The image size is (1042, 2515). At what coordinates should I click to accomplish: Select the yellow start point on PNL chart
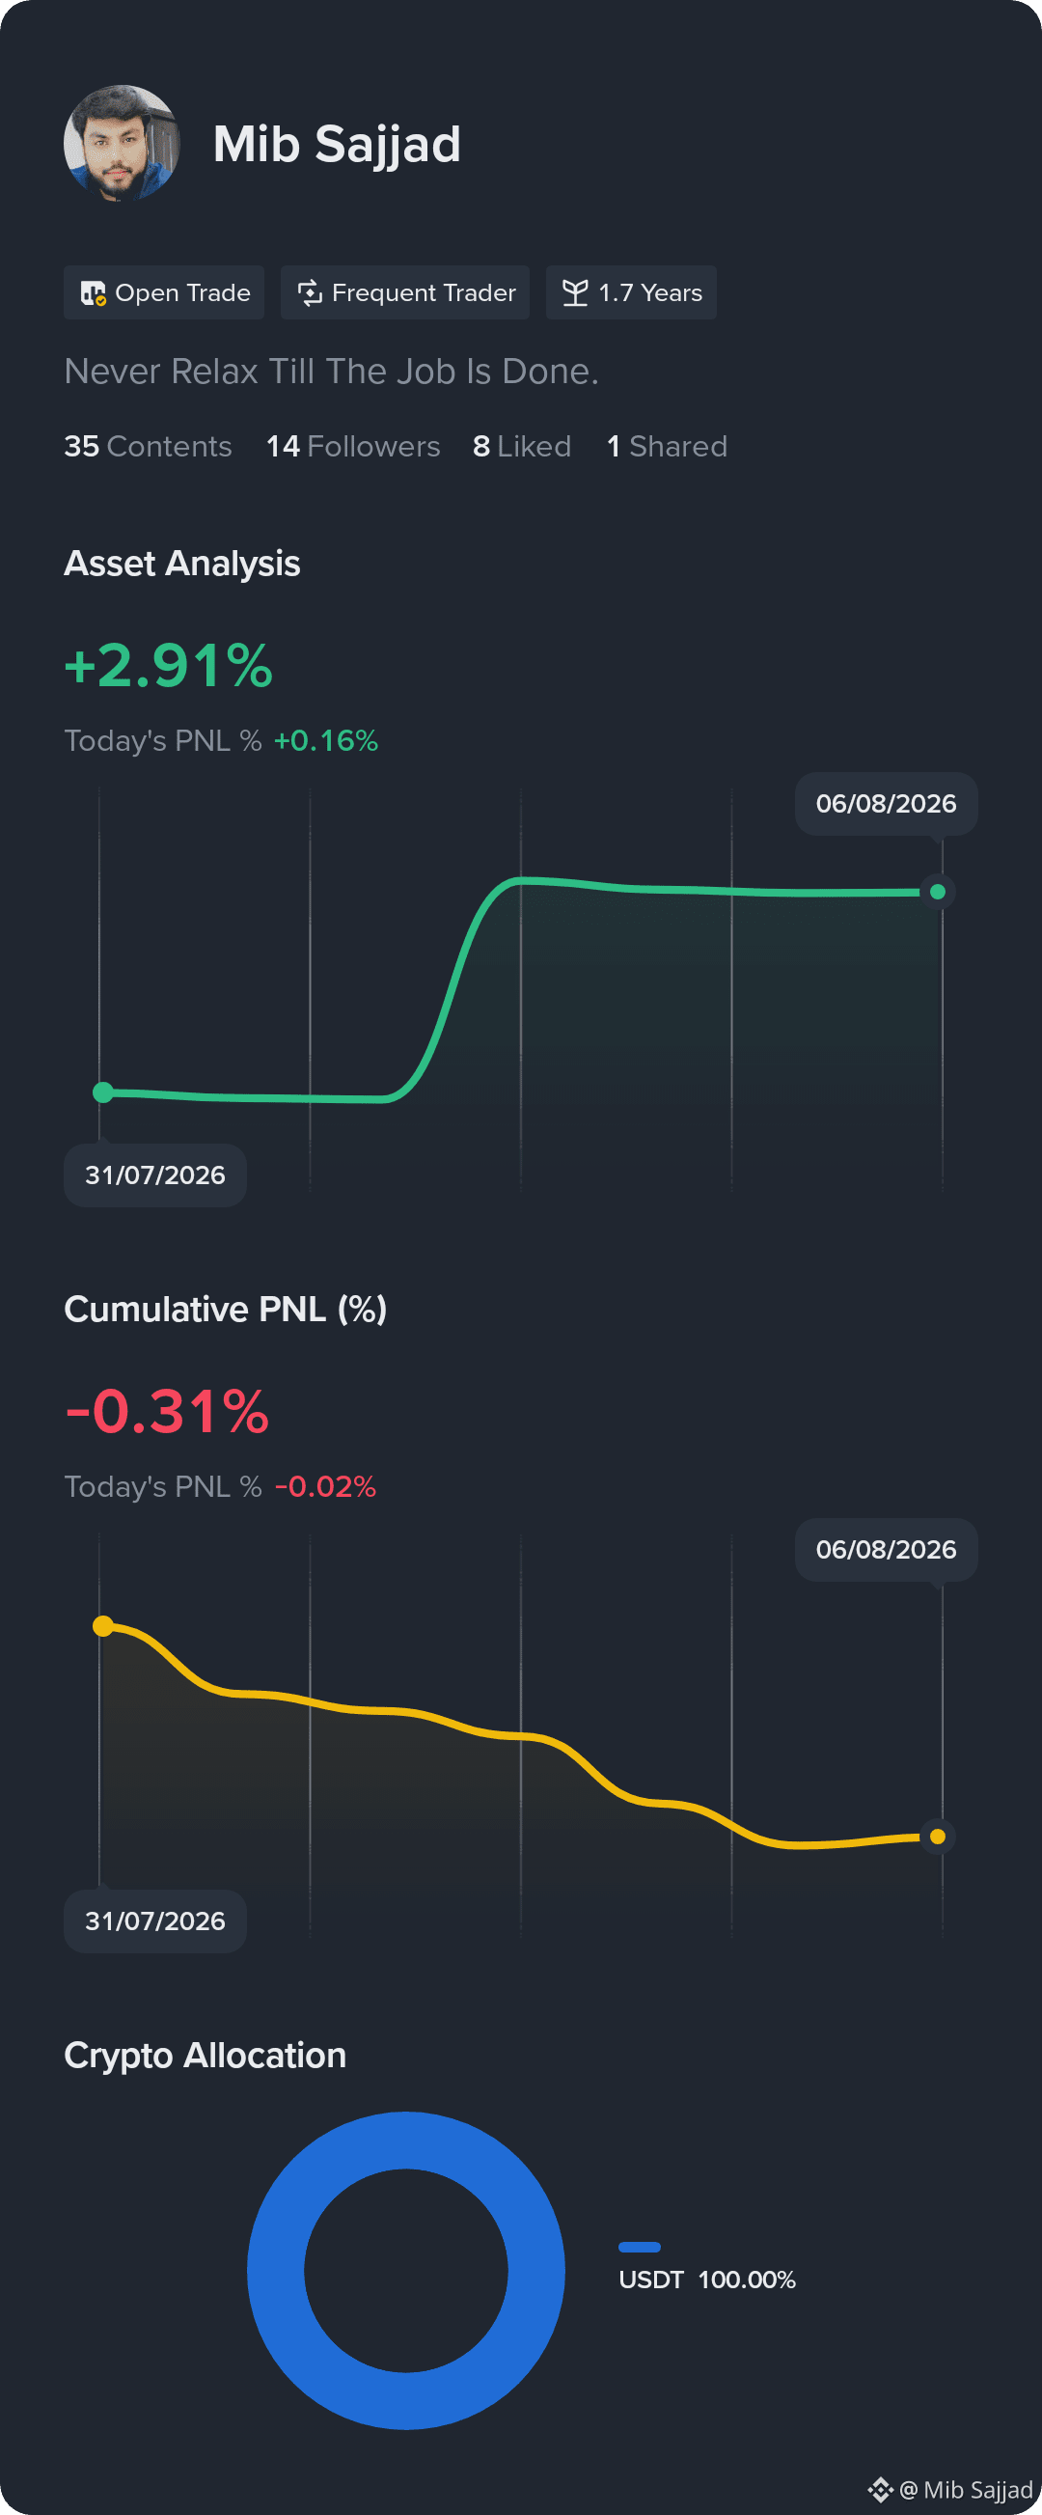(x=102, y=1625)
